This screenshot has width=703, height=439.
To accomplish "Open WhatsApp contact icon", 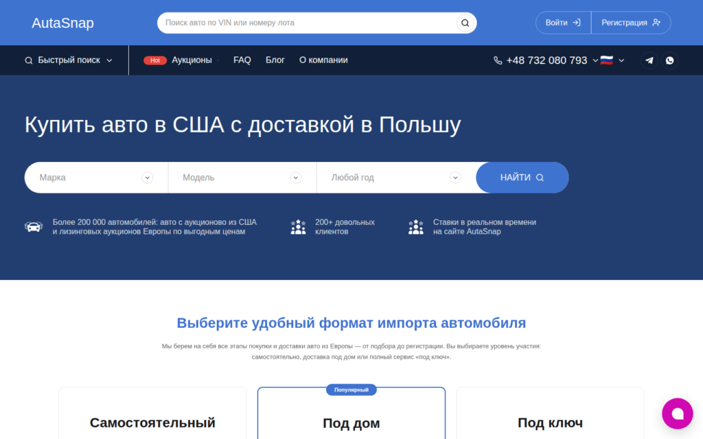I will tap(670, 60).
